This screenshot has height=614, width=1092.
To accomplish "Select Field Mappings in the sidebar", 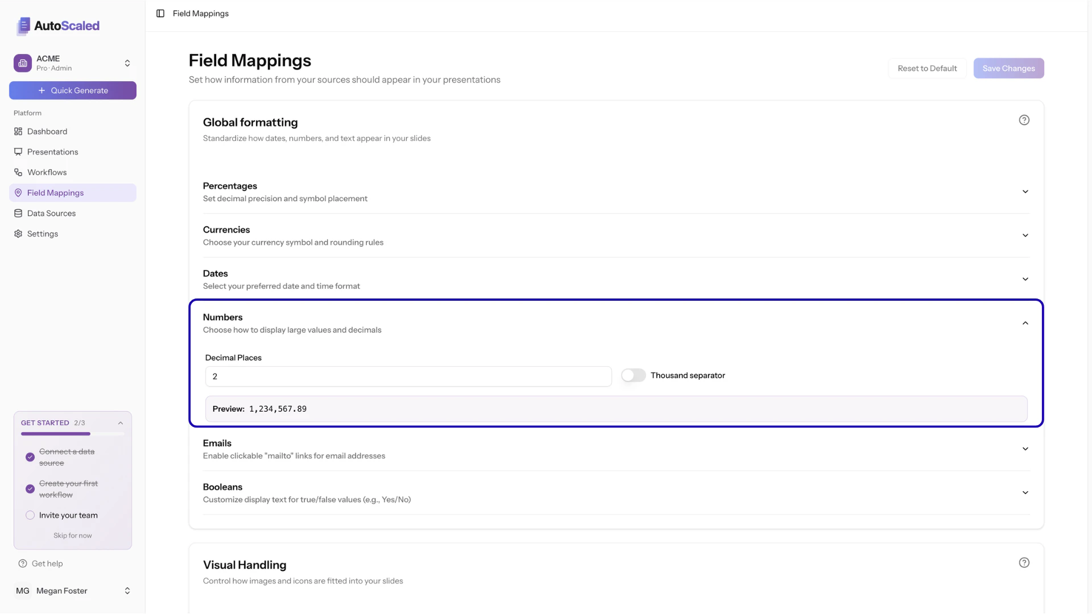I will tap(55, 193).
